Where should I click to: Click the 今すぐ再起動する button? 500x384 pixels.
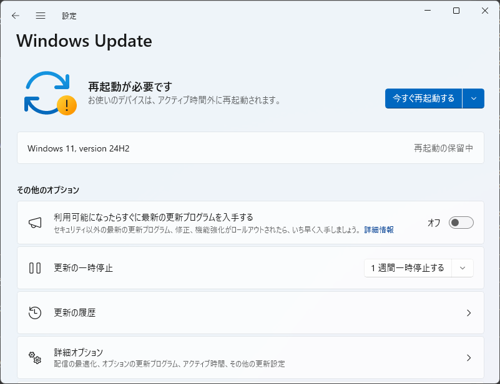point(423,98)
